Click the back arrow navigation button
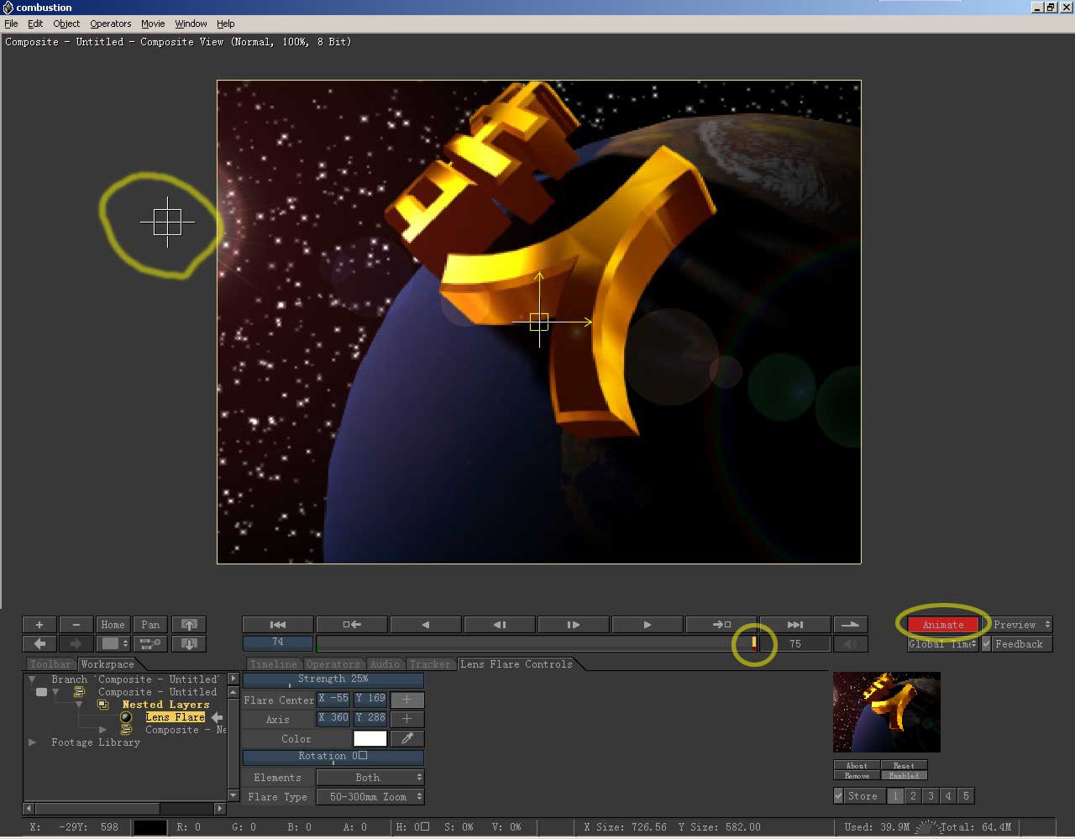Viewport: 1075px width, 839px height. pos(39,644)
